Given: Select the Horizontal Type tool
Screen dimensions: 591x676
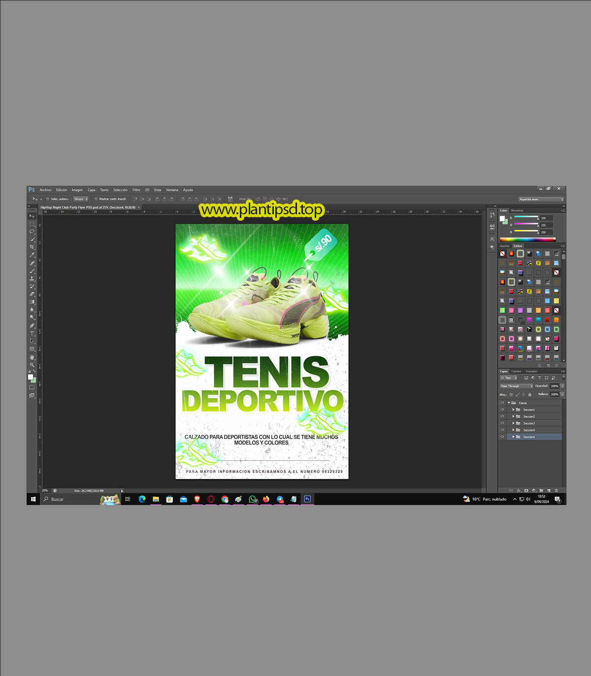Looking at the screenshot, I should click(x=32, y=334).
